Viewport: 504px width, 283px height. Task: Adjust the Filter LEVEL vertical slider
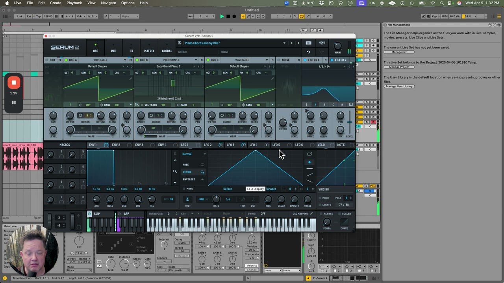(350, 123)
